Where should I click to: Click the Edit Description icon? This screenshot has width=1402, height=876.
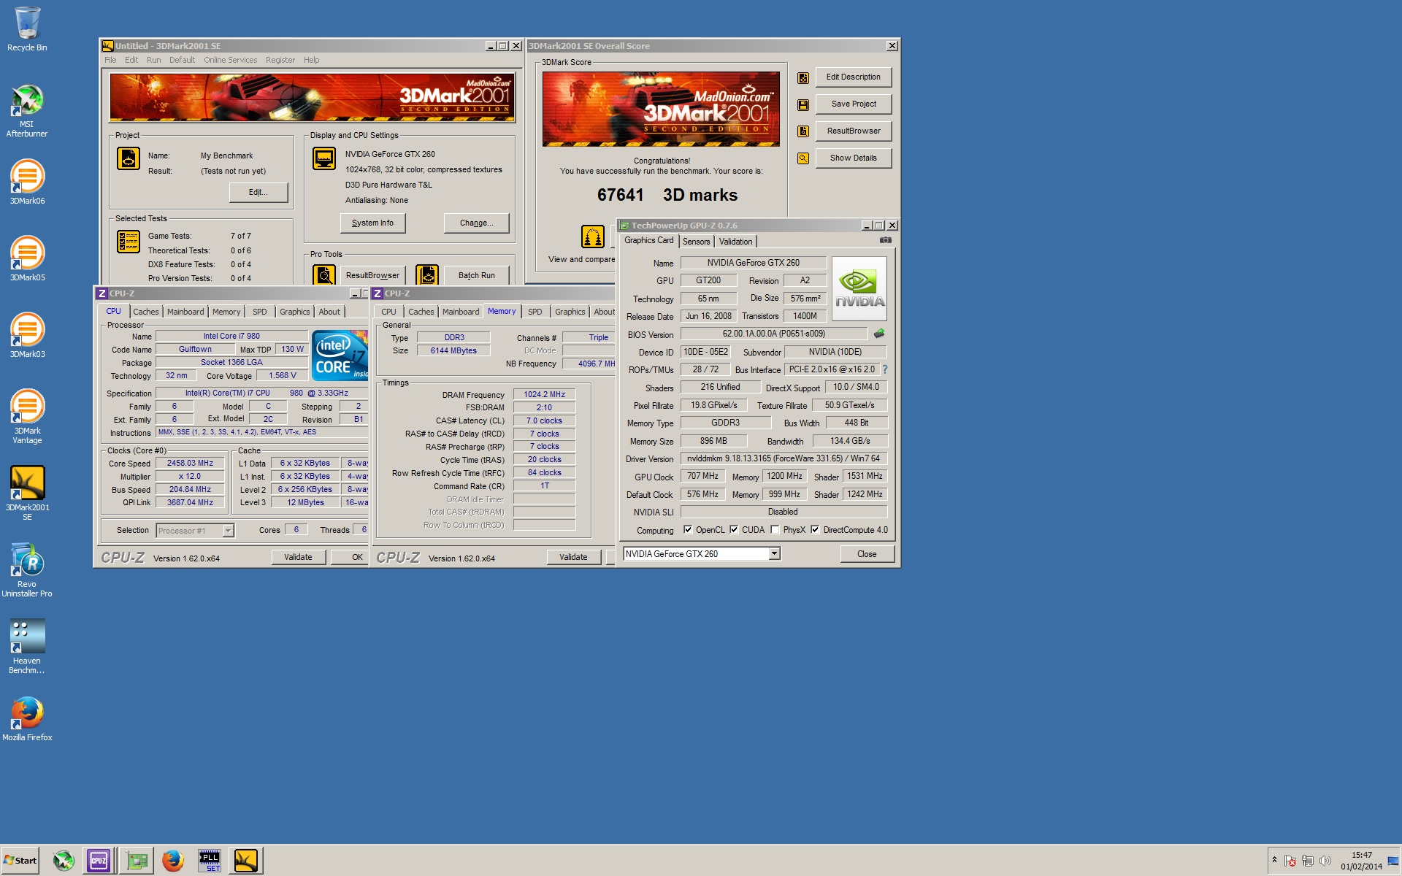[802, 77]
